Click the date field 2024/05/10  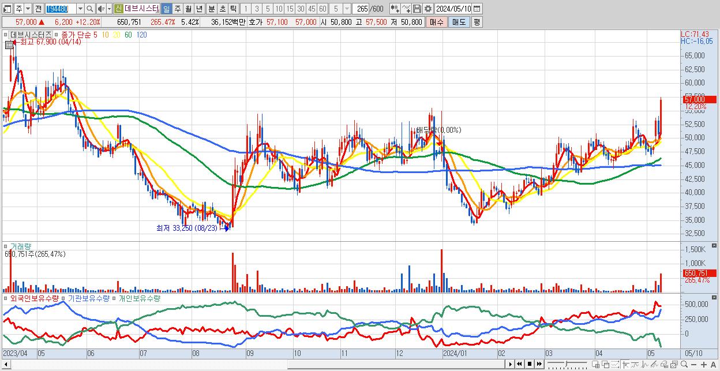453,9
